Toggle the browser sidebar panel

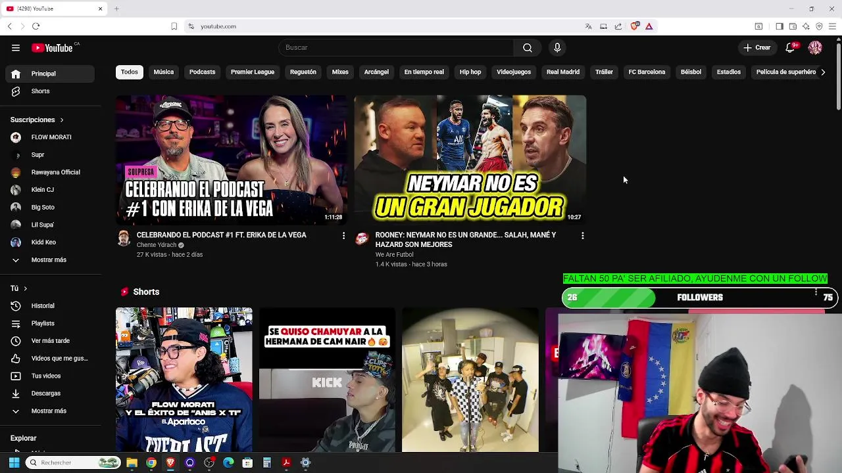click(780, 26)
